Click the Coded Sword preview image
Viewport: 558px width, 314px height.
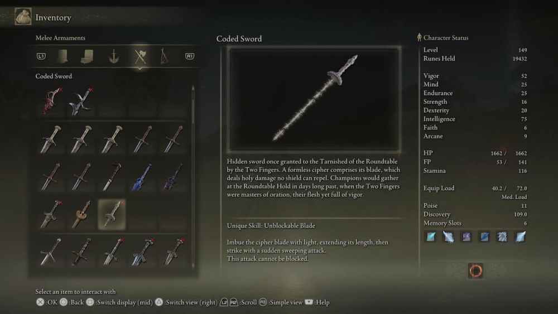(x=314, y=100)
